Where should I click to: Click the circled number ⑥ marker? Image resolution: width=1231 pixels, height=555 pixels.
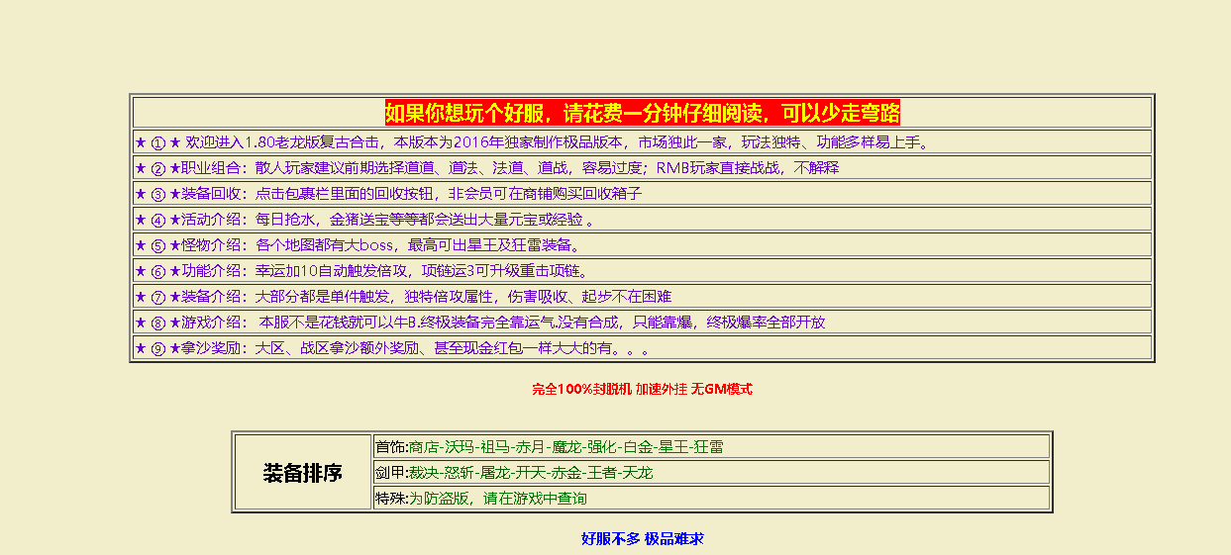158,271
